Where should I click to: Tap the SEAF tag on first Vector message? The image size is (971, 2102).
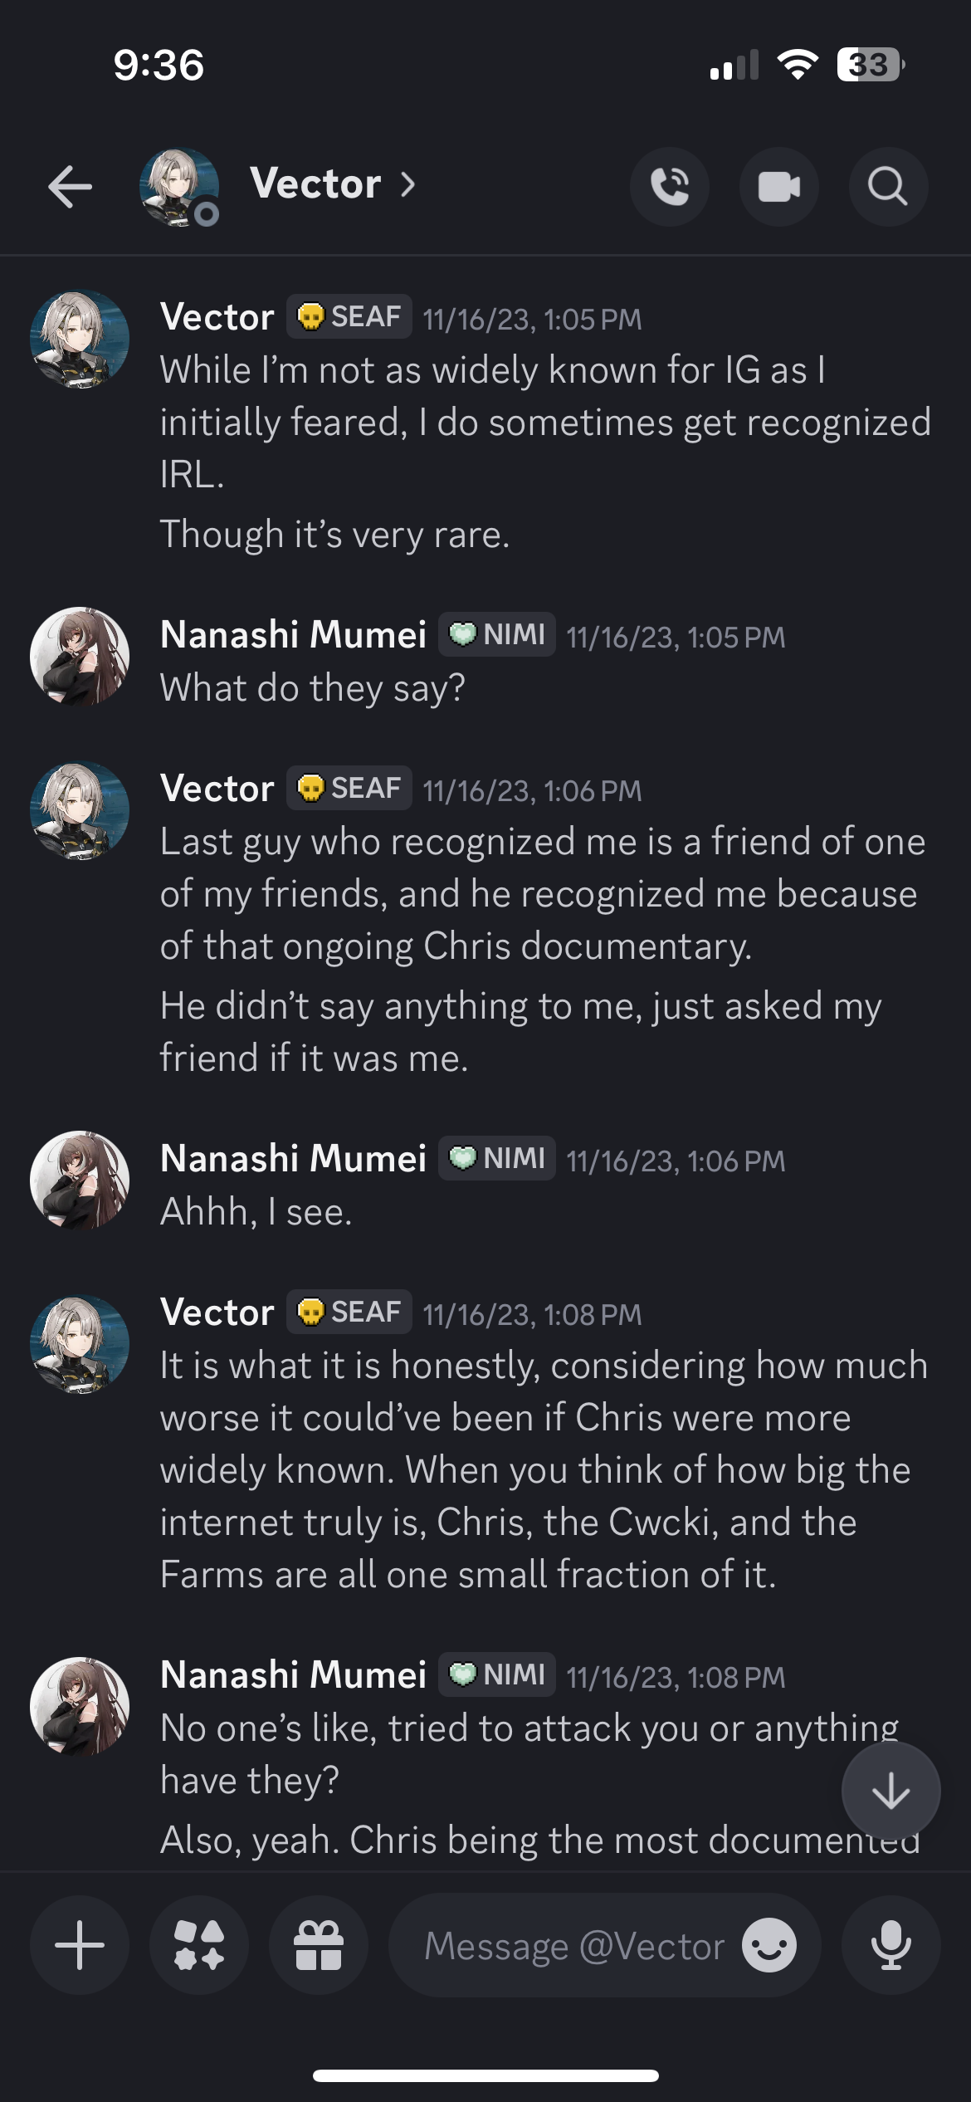pyautogui.click(x=349, y=316)
